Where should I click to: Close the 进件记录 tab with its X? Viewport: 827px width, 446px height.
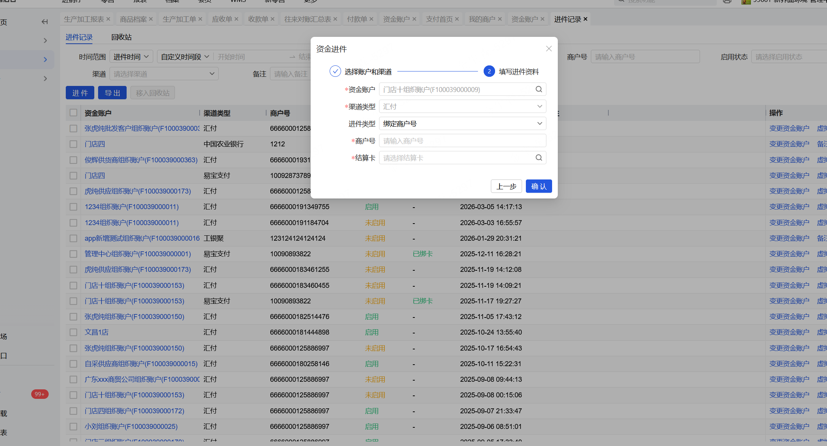[x=586, y=19]
